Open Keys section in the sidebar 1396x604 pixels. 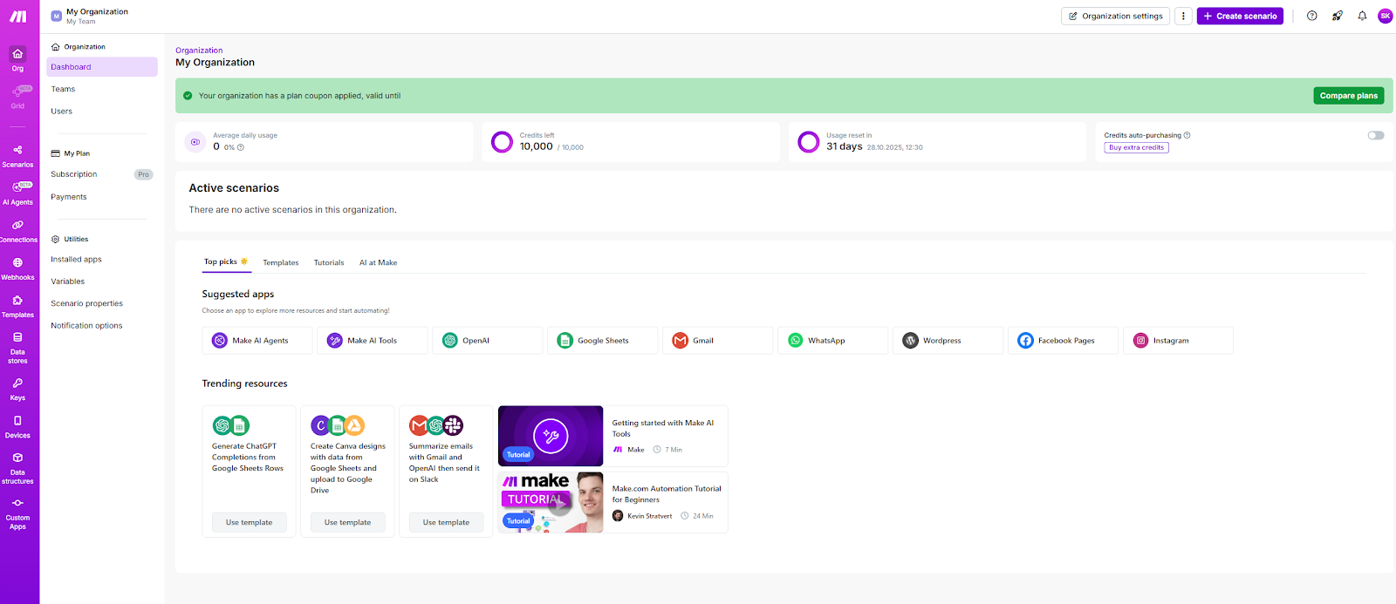(x=17, y=389)
